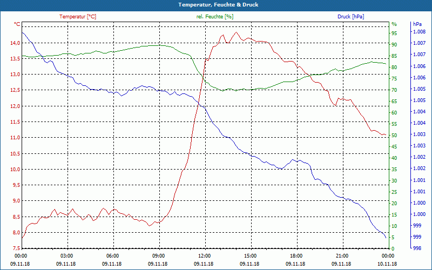Select the blue "Druck [hPa]" legend label
The width and height of the screenshot is (432, 270).
pyautogui.click(x=350, y=17)
